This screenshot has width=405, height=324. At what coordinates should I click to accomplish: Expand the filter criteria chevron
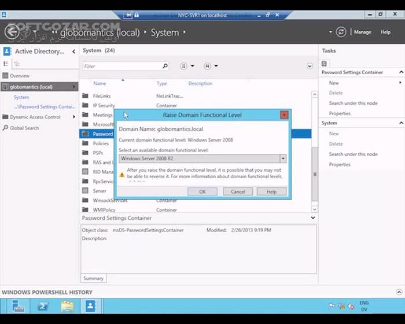point(310,66)
